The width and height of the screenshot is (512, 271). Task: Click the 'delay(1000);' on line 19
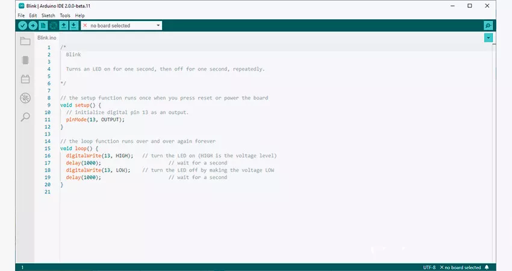point(84,177)
